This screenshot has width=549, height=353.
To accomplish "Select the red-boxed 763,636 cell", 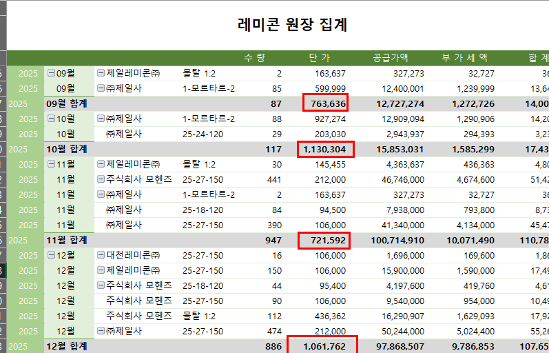I will pyautogui.click(x=325, y=103).
